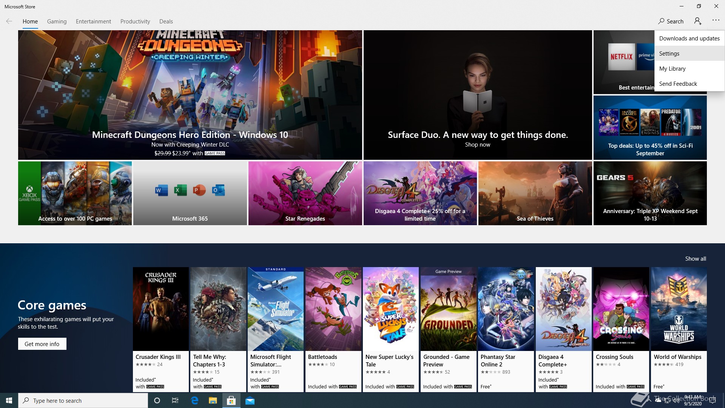Choose Send Feedback menu entry
Image resolution: width=725 pixels, height=408 pixels.
click(689, 83)
